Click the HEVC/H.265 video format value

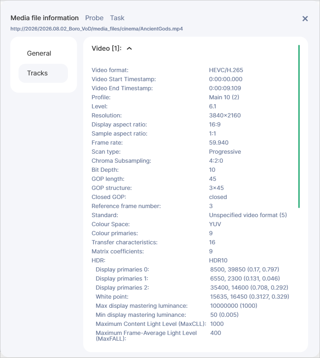[x=226, y=70]
